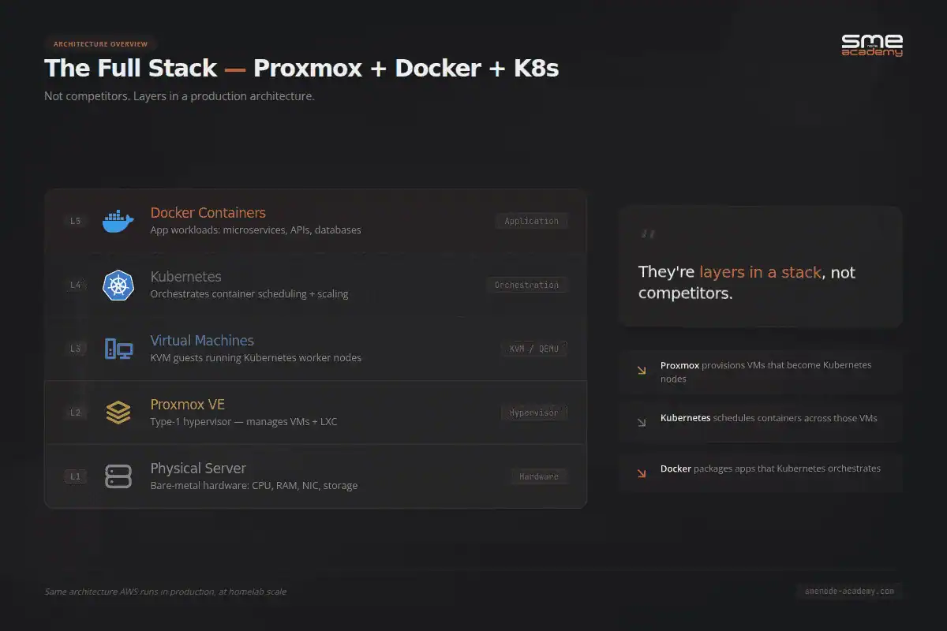Click the L4 layer badge
The height and width of the screenshot is (631, 947).
coord(76,285)
